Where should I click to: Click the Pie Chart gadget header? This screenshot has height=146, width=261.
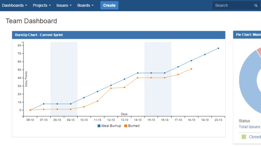(247, 35)
